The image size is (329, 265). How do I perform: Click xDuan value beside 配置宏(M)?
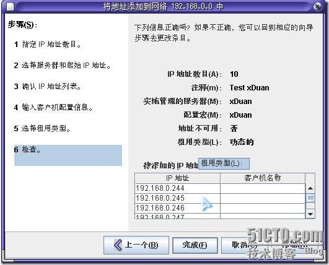pos(240,115)
